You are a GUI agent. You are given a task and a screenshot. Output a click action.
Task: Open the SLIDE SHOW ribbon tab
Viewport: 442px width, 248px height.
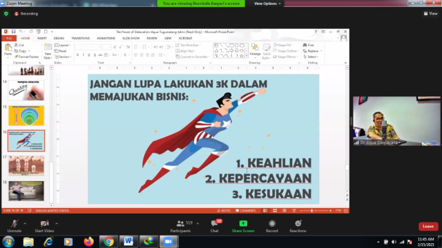131,39
